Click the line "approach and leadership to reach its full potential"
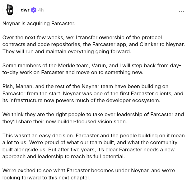Screen dimensions: 187x185 [x=63, y=156]
